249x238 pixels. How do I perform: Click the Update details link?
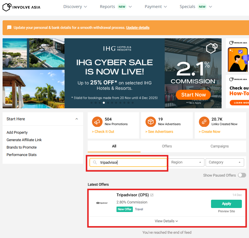coord(138,28)
